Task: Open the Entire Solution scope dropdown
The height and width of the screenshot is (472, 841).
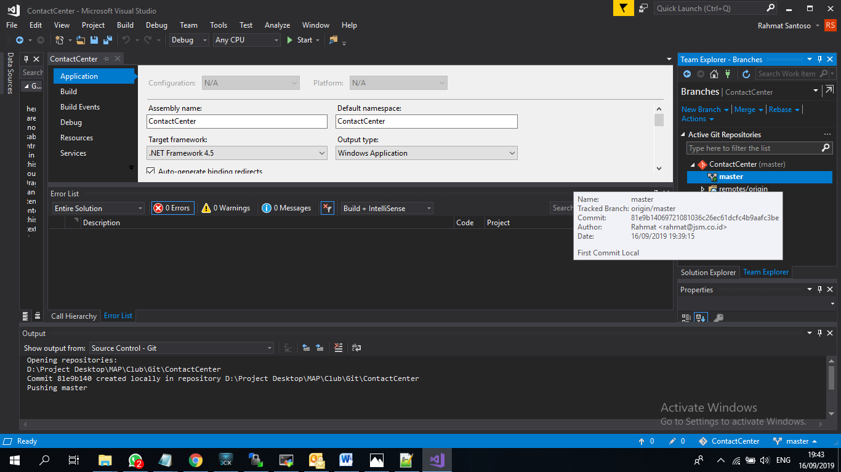Action: click(99, 209)
